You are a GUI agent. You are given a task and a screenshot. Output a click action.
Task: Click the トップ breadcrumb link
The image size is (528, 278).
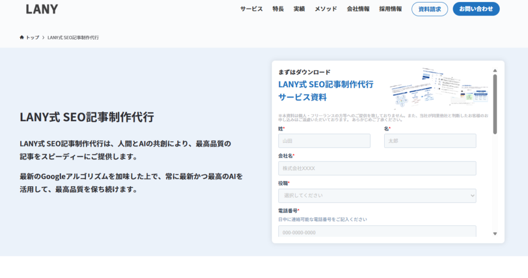(32, 38)
